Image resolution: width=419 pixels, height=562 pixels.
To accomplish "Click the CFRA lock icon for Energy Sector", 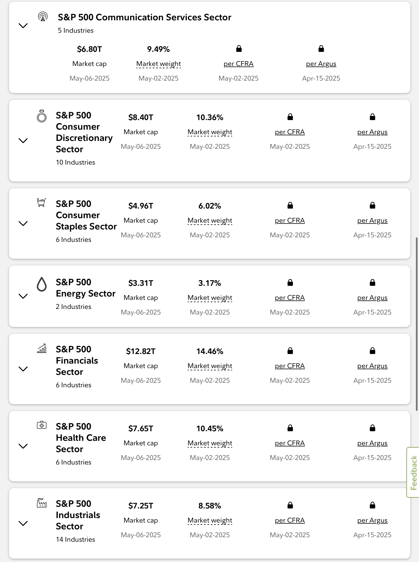I will pyautogui.click(x=290, y=283).
